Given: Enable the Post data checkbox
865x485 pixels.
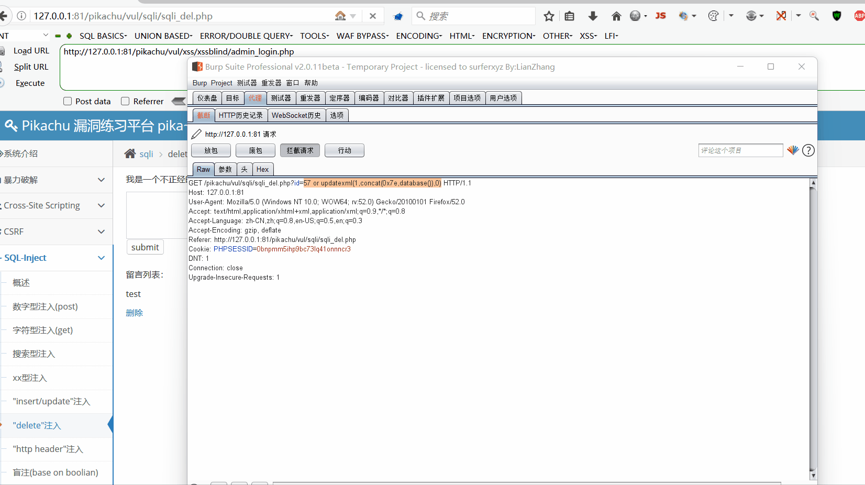Looking at the screenshot, I should 68,101.
